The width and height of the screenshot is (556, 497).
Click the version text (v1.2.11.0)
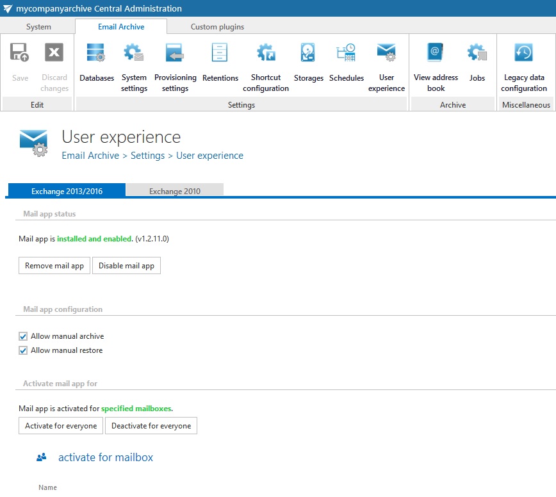coord(152,239)
